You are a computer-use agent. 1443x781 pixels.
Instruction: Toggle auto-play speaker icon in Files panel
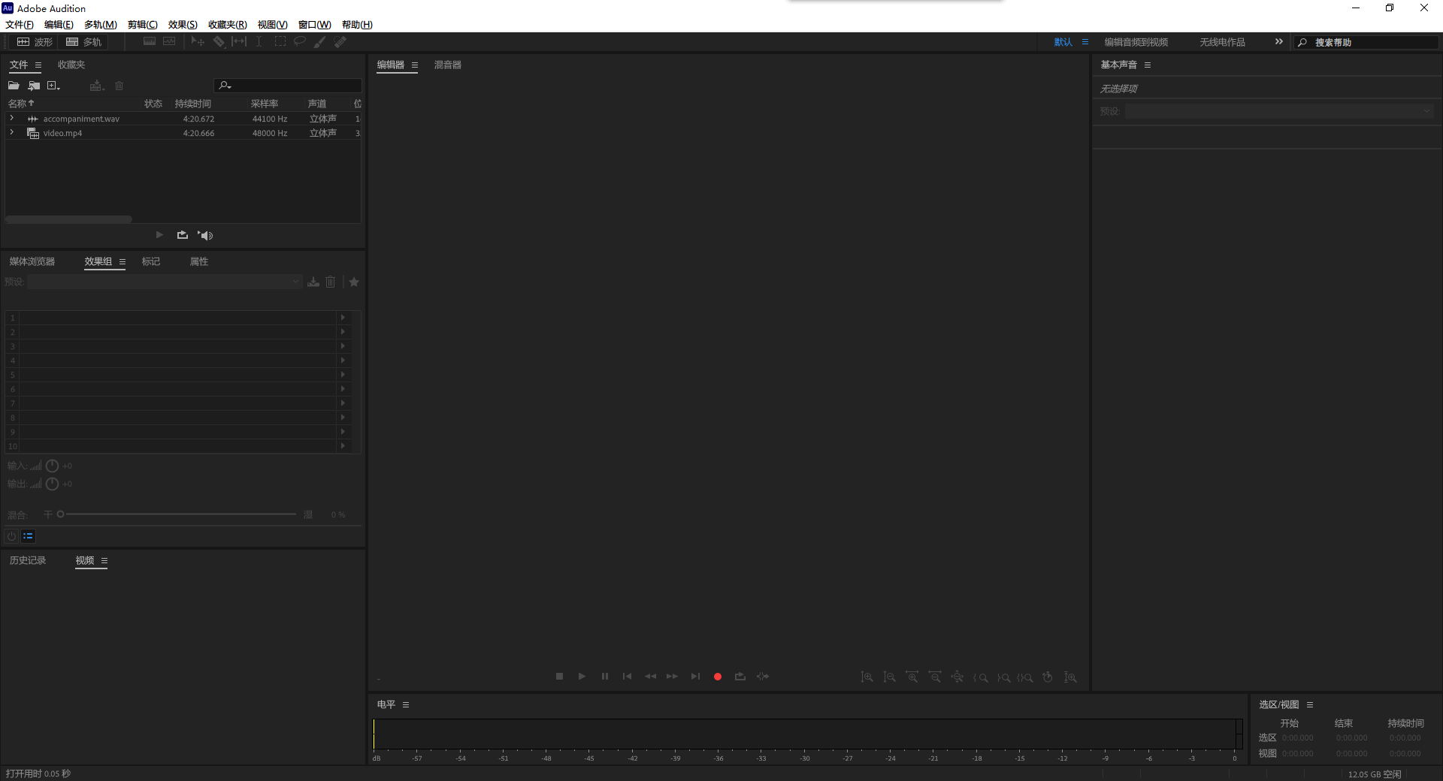tap(205, 235)
